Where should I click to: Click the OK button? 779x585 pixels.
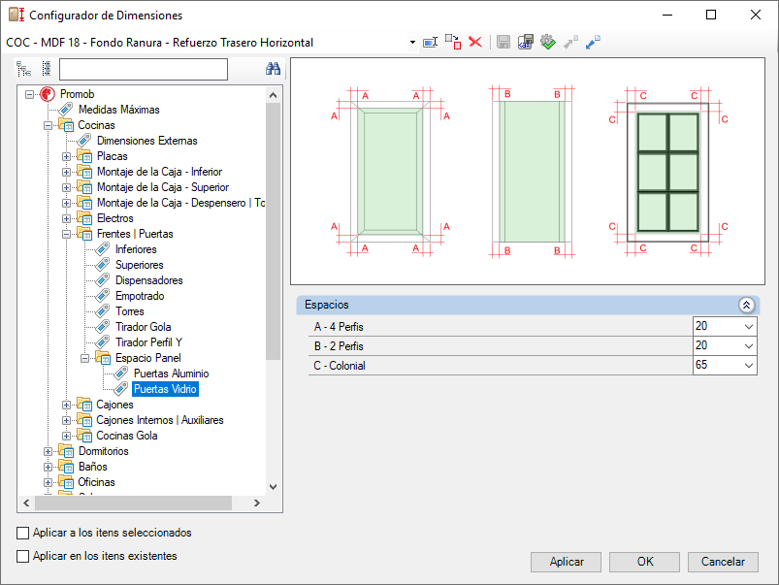[x=644, y=562]
